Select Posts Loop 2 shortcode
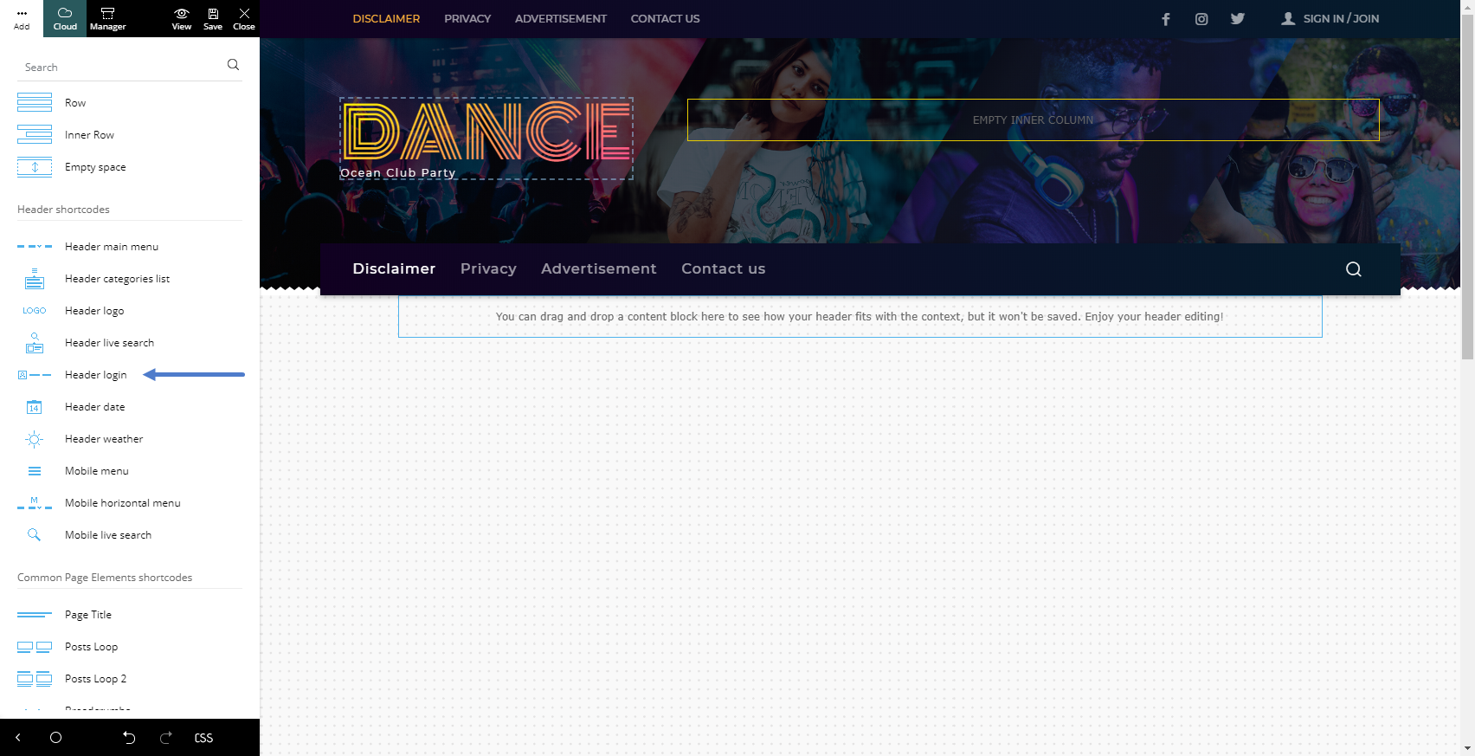This screenshot has width=1475, height=756. coord(130,679)
